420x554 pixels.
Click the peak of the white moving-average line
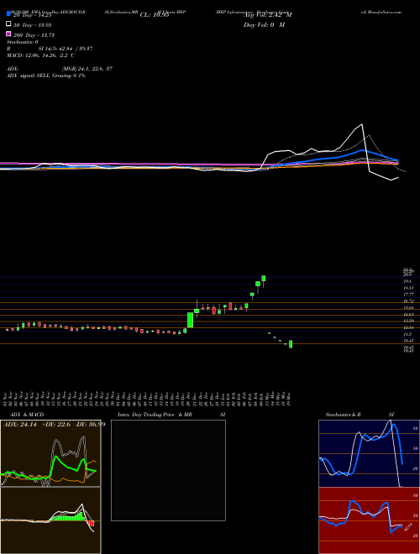coord(362,124)
